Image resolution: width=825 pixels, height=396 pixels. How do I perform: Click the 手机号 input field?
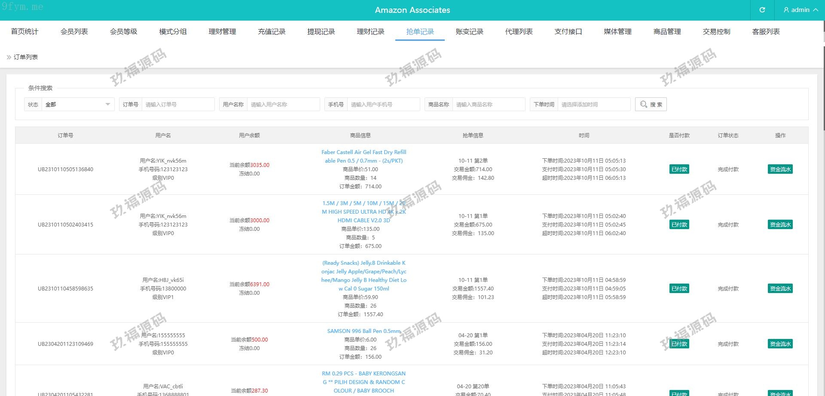(383, 104)
